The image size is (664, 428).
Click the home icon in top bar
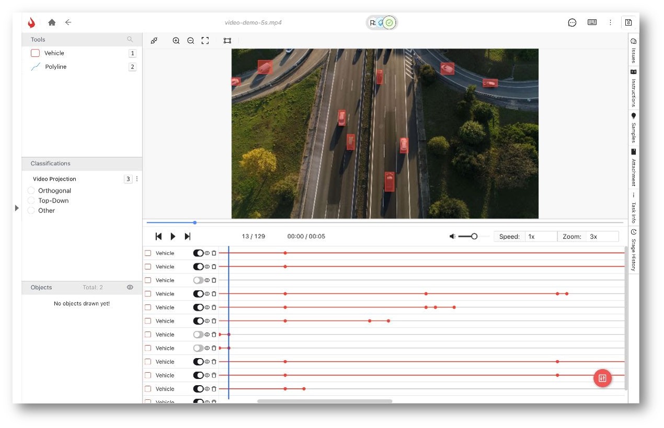click(x=52, y=22)
